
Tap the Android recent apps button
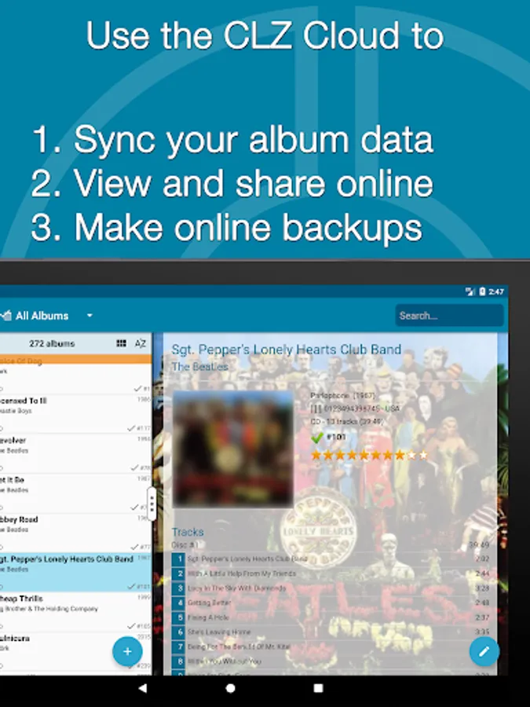coord(318,688)
